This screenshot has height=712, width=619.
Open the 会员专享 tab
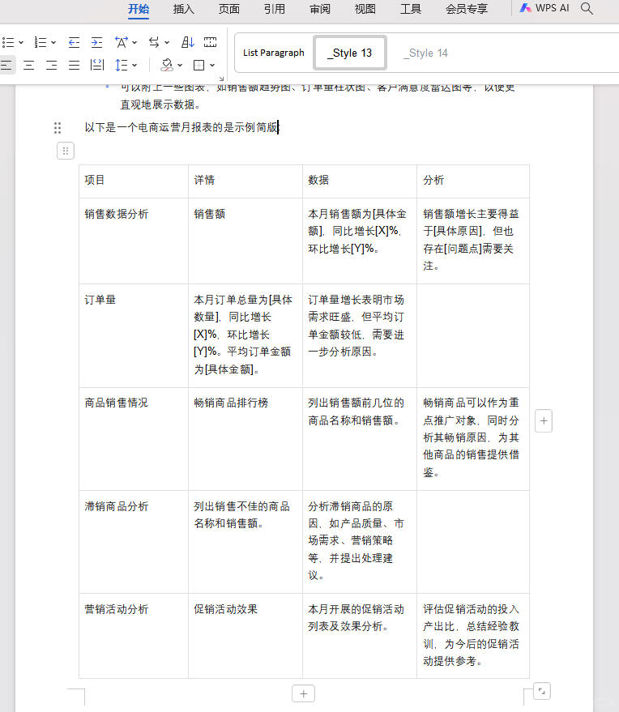coord(467,9)
